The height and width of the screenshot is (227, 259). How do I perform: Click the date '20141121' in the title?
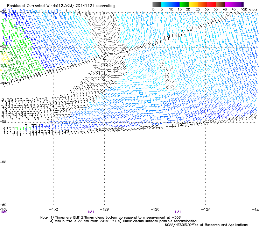(85, 6)
